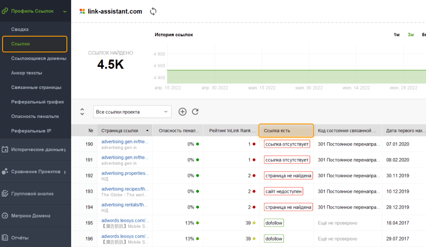
Task: Click the sort arrow in Страница ссылки header
Action: click(147, 131)
